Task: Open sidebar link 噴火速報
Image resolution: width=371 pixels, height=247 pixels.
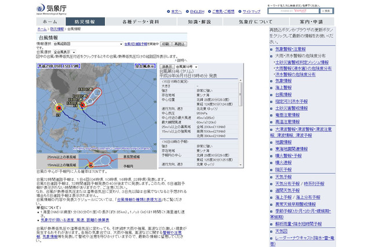Action: [x=283, y=163]
